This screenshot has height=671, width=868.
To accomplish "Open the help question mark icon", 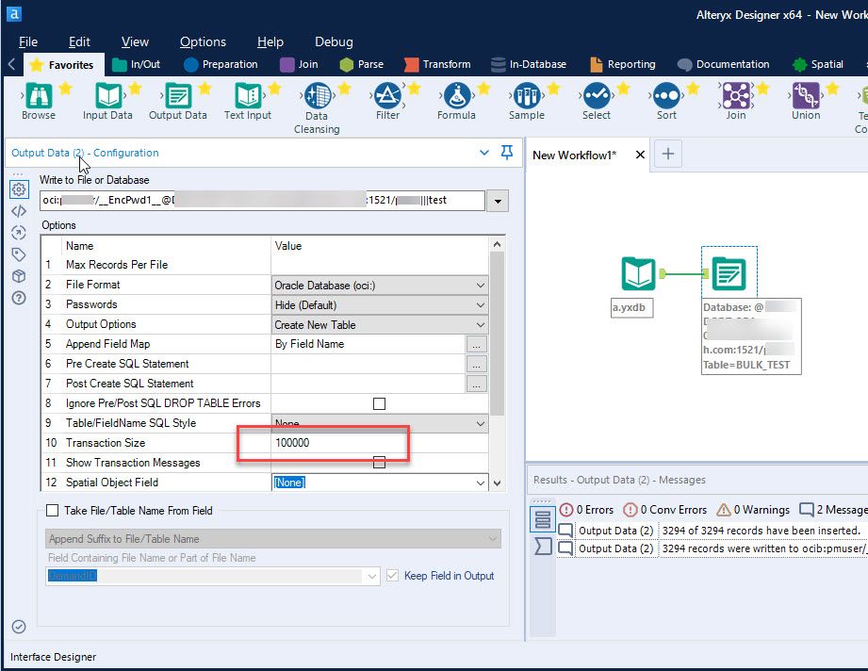I will pos(19,298).
